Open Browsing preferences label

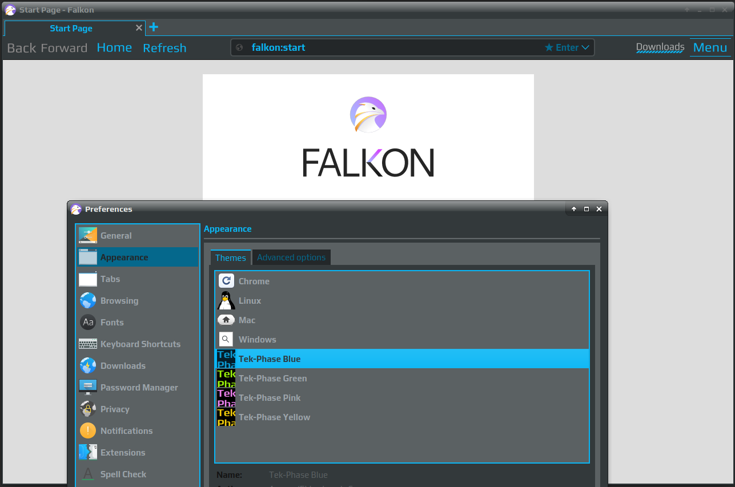(119, 300)
